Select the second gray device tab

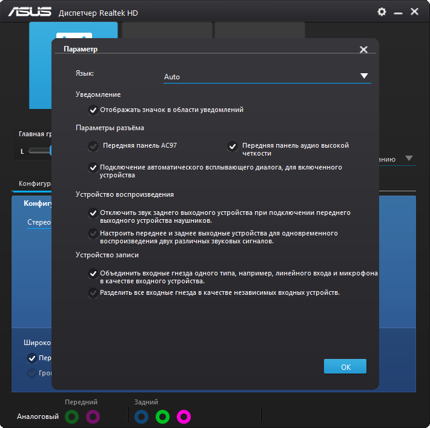point(167,30)
